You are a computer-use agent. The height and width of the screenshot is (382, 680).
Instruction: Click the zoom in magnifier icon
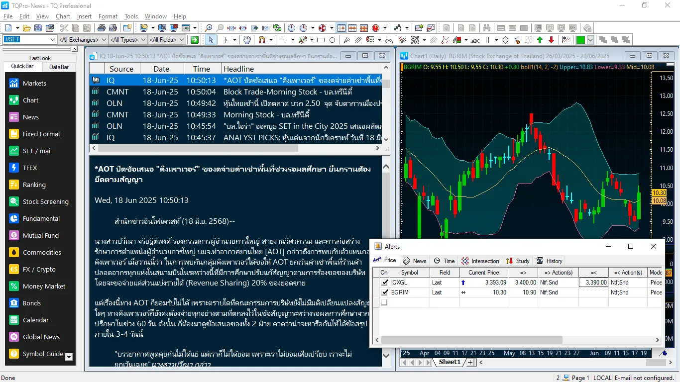click(209, 28)
